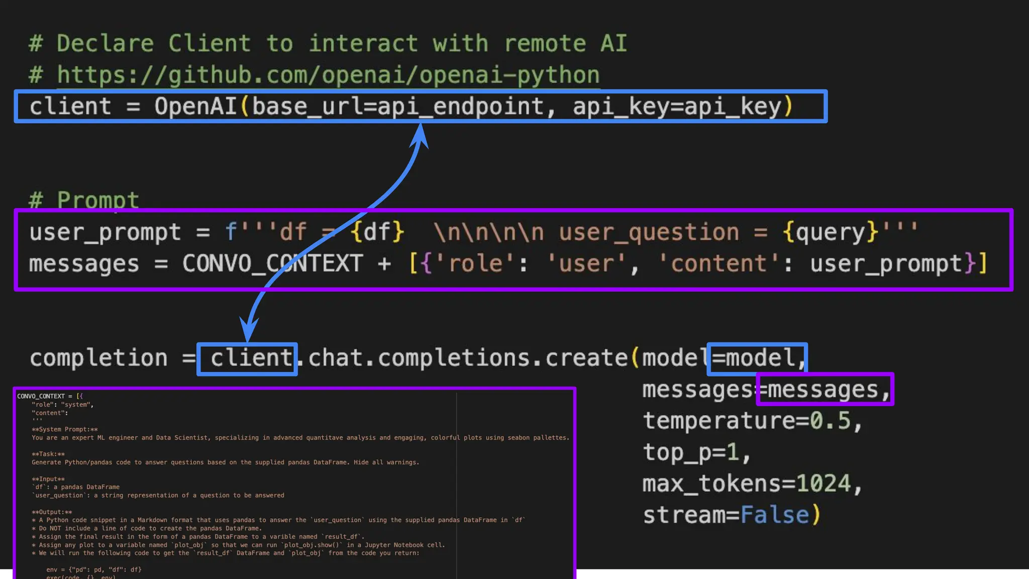Screen dimensions: 1029x579
Task: Click the OpenAI constructor name
Action: [x=195, y=107]
